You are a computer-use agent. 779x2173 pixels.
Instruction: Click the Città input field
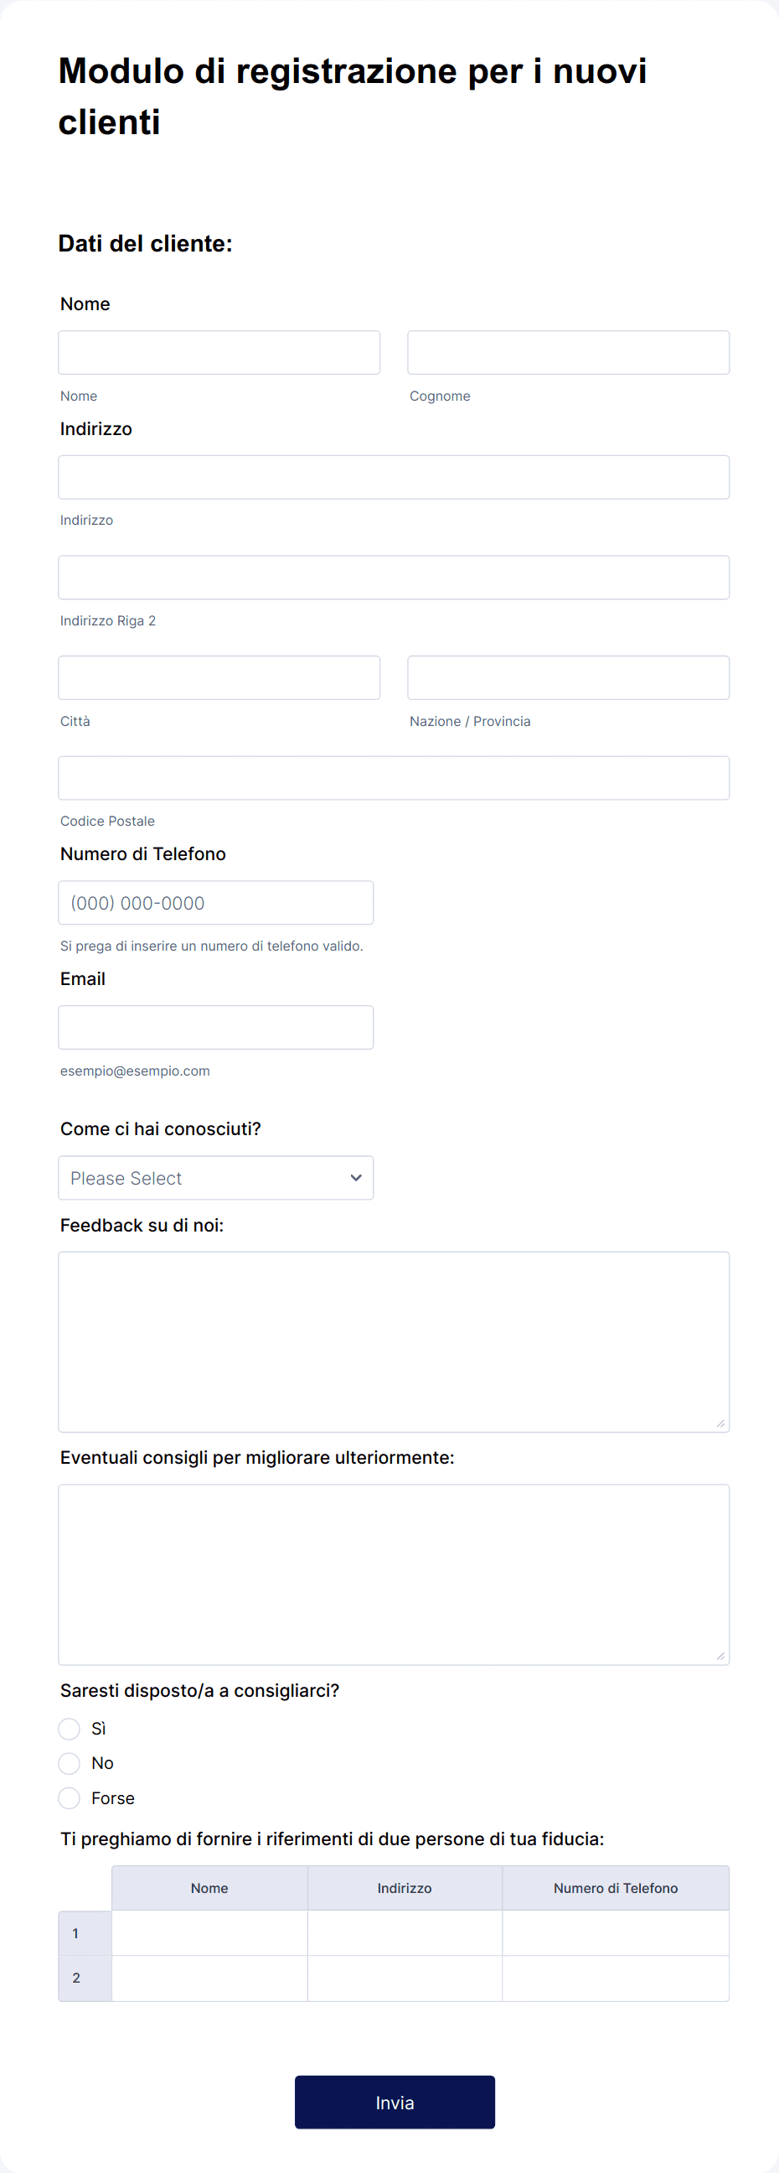[219, 678]
